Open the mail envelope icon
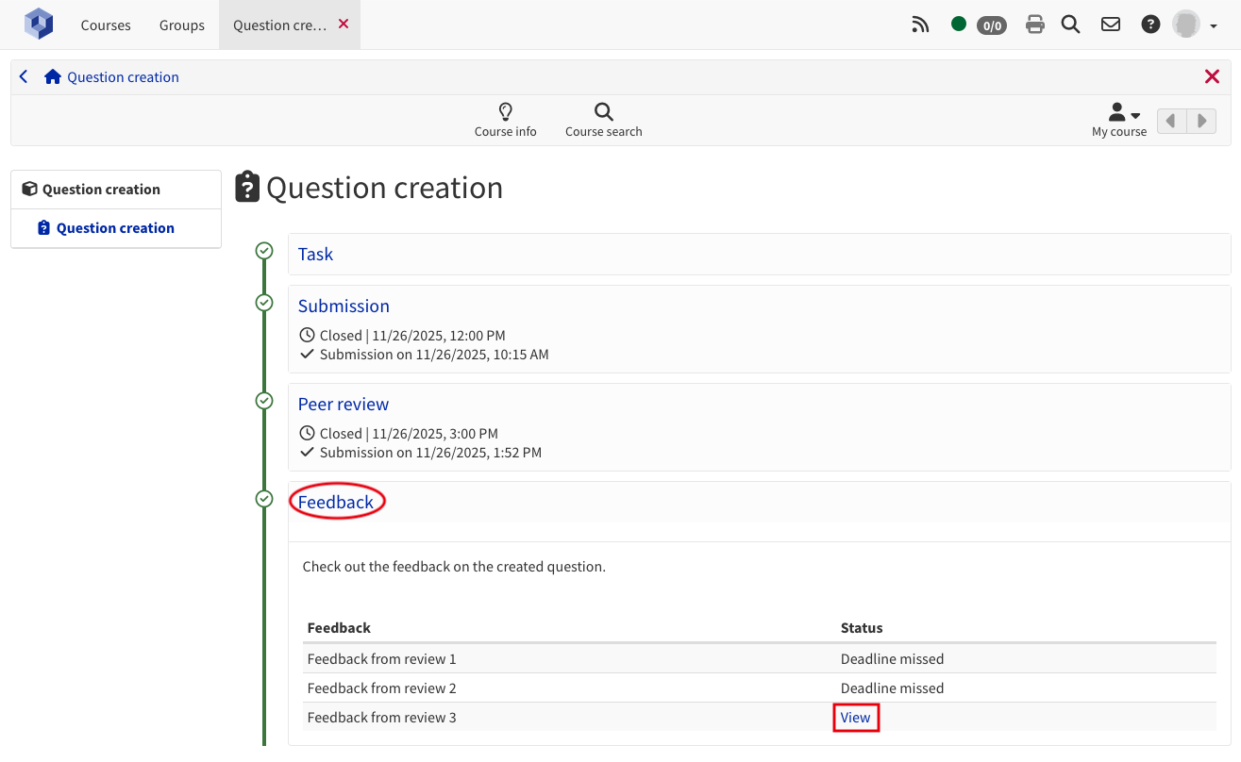This screenshot has height=762, width=1241. coord(1111,25)
